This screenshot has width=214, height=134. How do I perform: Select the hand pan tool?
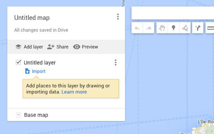pyautogui.click(x=162, y=28)
